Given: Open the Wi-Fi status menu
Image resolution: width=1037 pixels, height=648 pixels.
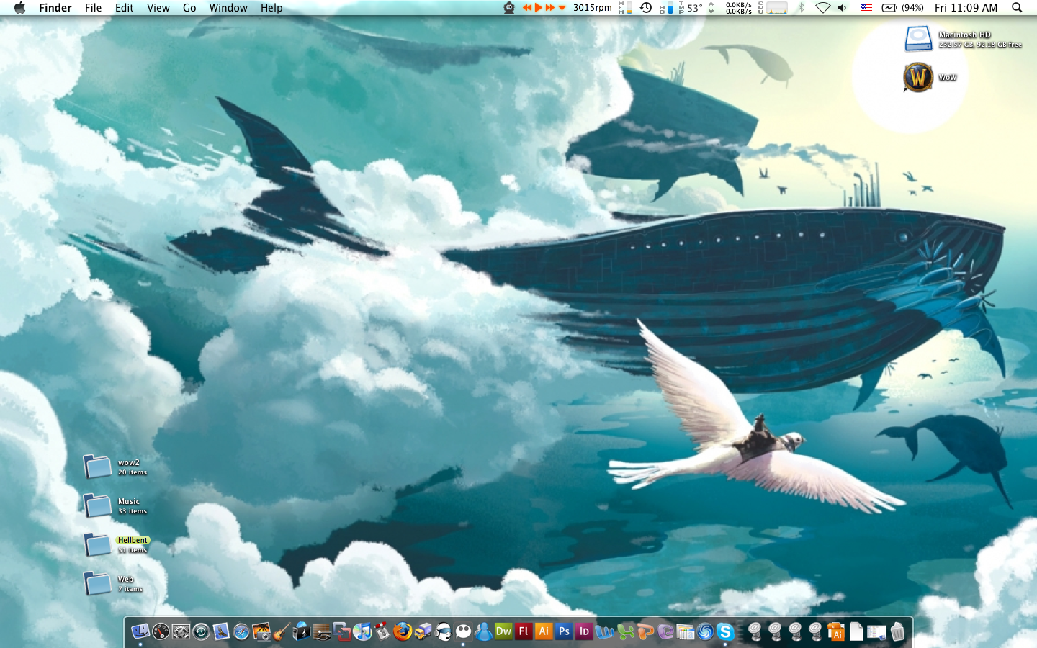Looking at the screenshot, I should click(822, 8).
